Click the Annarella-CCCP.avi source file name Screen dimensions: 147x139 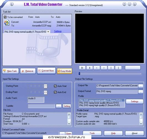(x=42, y=22)
